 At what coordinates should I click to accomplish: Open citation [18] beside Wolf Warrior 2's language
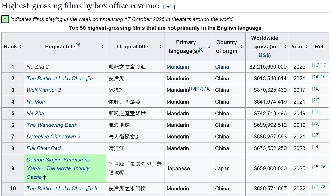207,88
